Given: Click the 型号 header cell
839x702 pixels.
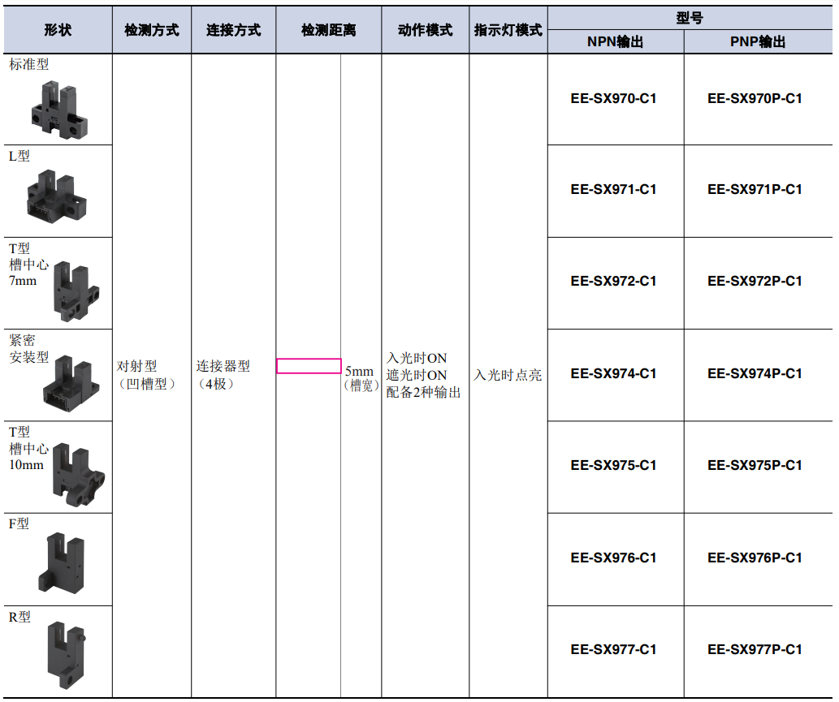Looking at the screenshot, I should (690, 18).
